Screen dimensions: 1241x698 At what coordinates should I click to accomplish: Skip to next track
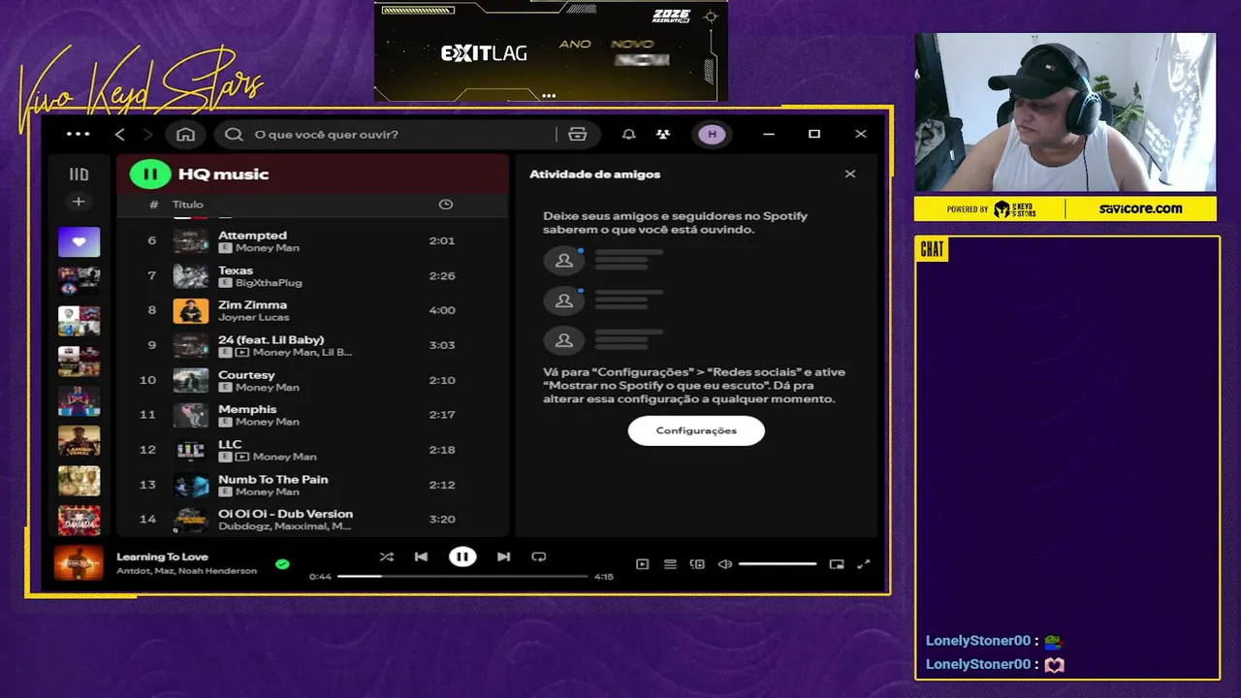tap(503, 556)
